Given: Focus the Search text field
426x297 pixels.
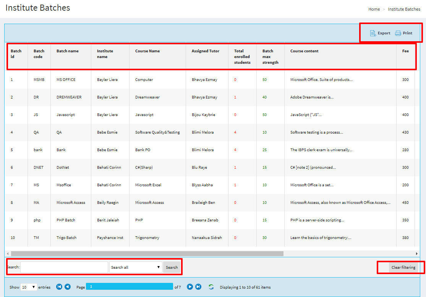Looking at the screenshot, I should 64,267.
